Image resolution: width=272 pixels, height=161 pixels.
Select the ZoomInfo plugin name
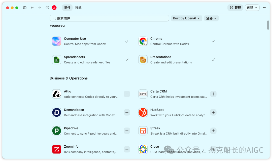pyautogui.click(x=71, y=146)
